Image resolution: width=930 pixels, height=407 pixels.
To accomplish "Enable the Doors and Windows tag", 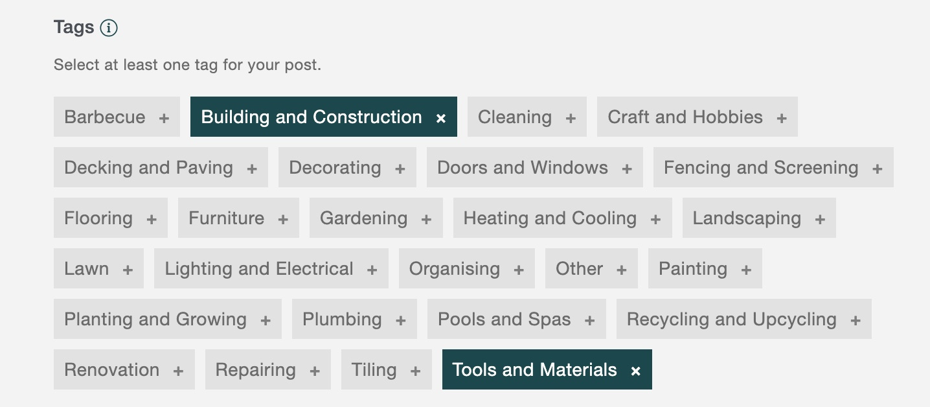I will click(534, 168).
